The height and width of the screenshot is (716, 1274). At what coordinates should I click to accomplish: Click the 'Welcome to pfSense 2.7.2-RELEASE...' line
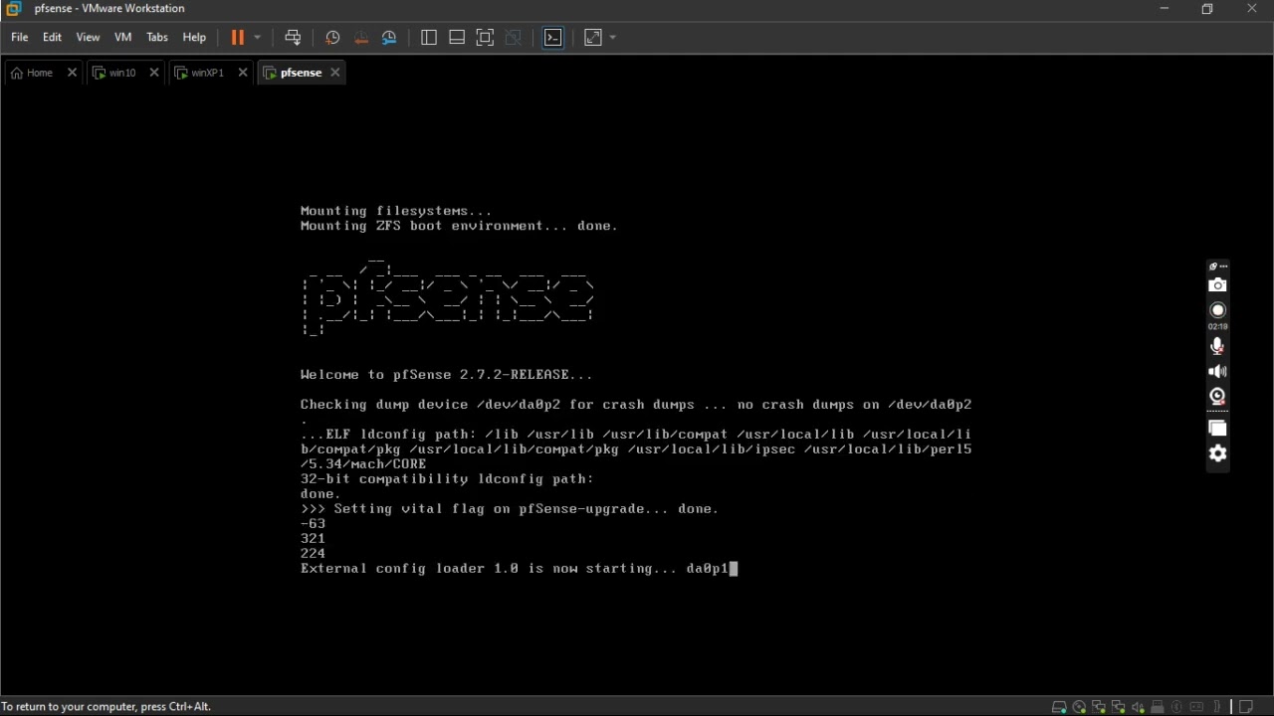(x=446, y=375)
